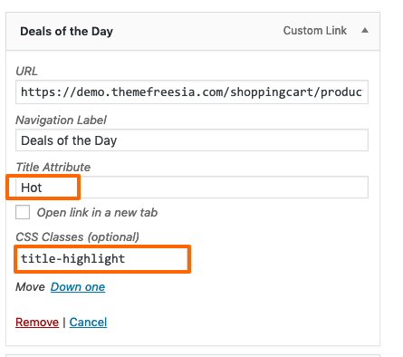Click the CSS Classes (optional) caption

[77, 237]
